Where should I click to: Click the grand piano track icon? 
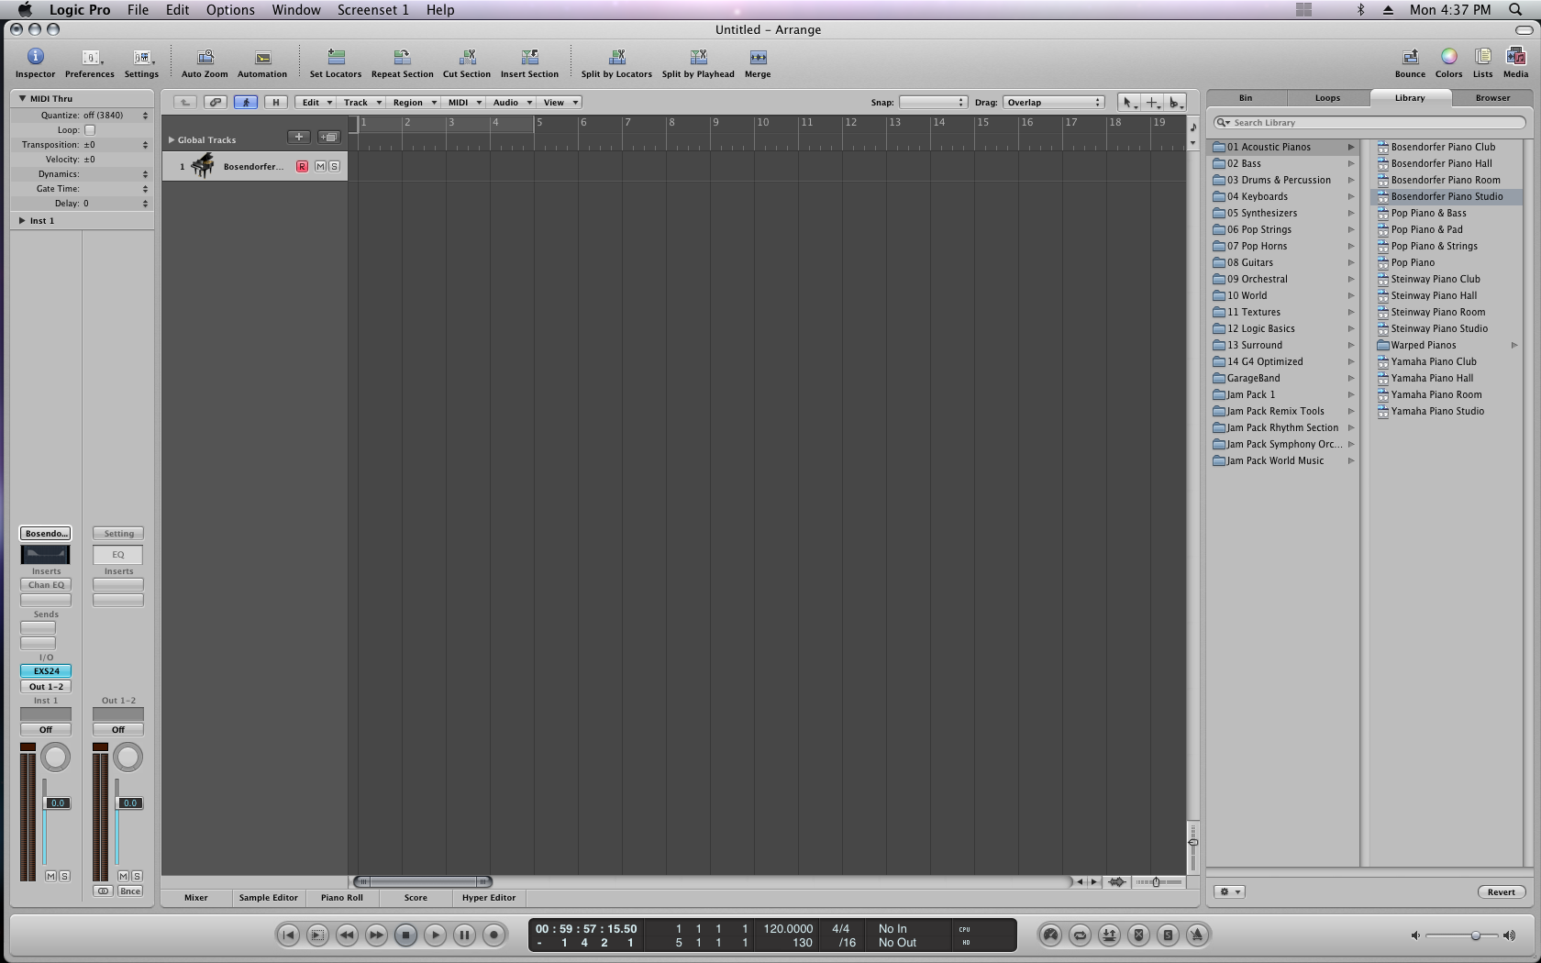[x=203, y=166]
